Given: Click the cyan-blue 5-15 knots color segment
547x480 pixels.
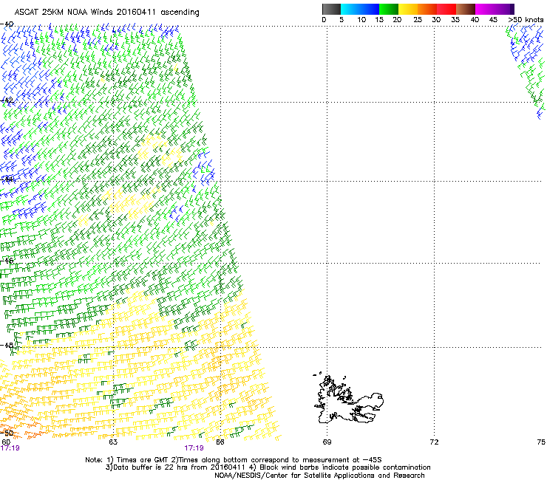Looking at the screenshot, I should 360,9.
